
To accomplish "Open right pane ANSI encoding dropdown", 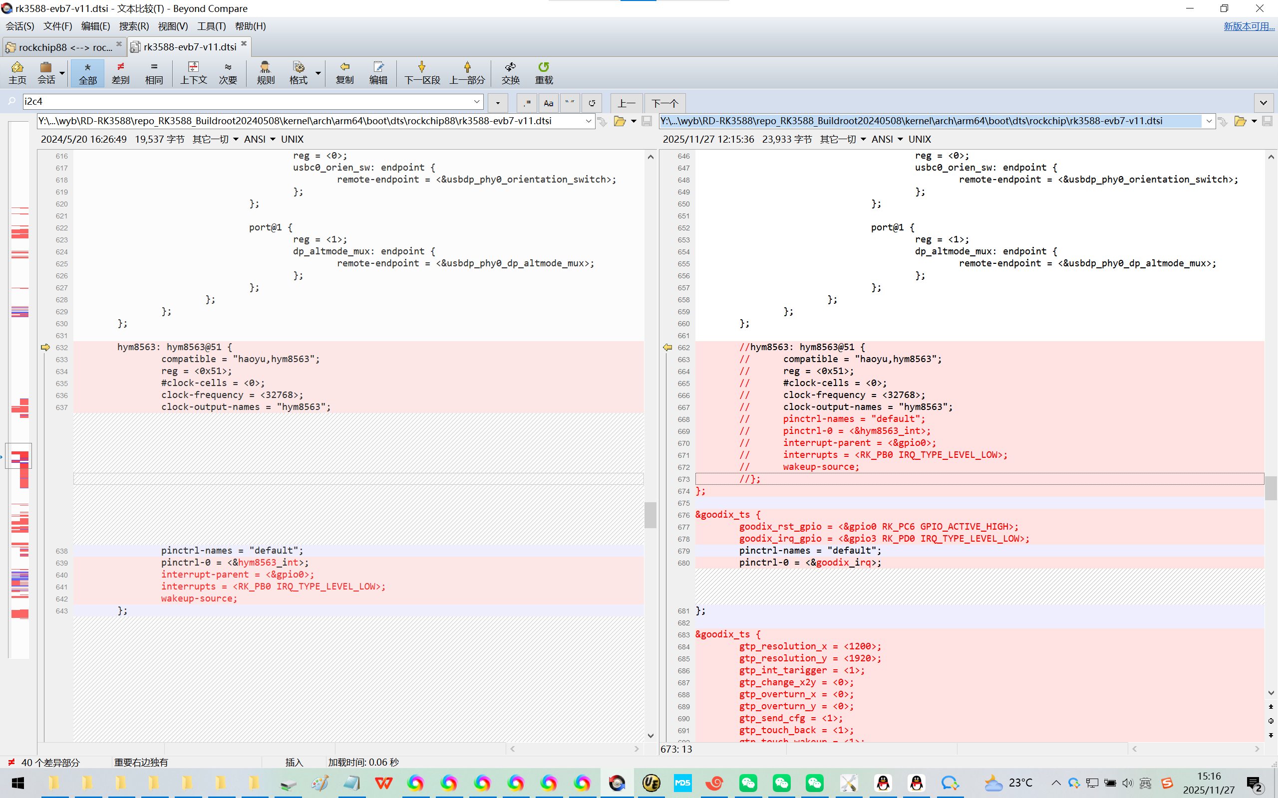I will [x=901, y=139].
